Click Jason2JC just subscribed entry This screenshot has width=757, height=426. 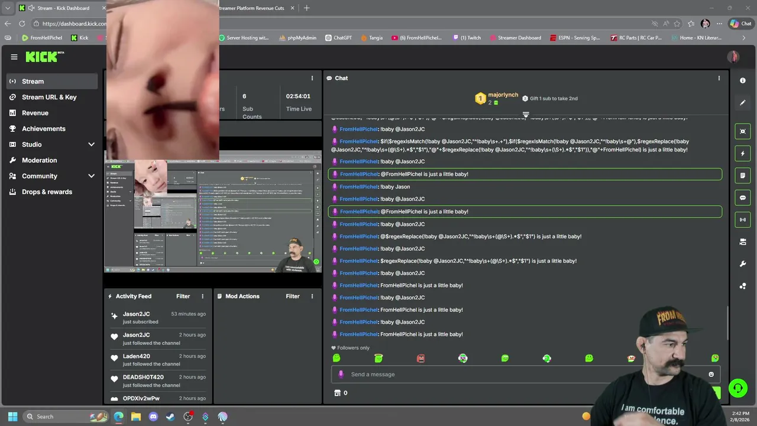click(x=158, y=318)
